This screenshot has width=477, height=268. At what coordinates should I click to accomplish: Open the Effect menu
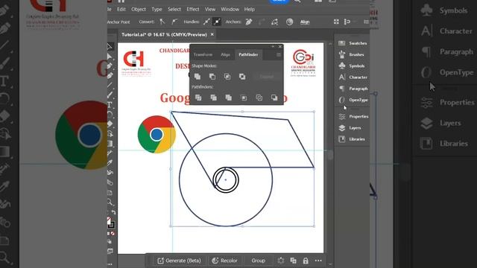[193, 10]
